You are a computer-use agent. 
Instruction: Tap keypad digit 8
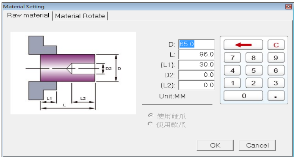click(254, 57)
